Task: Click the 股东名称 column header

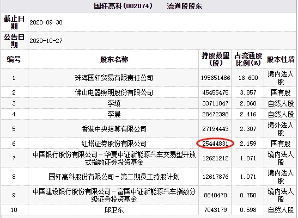Action: [x=114, y=59]
